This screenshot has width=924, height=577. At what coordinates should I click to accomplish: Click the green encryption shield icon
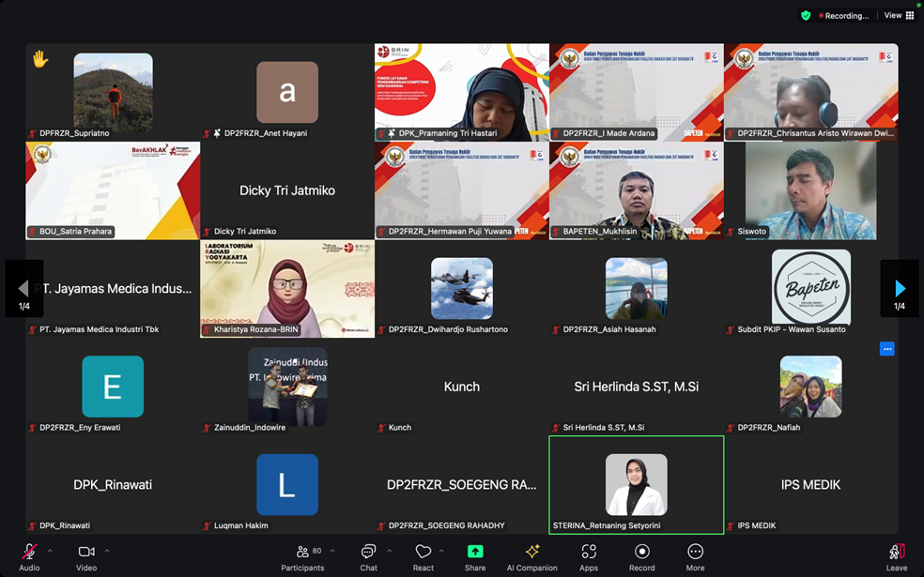pos(806,15)
